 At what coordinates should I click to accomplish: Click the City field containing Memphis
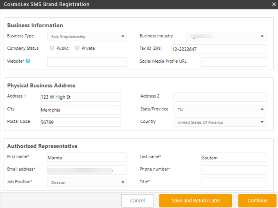tap(80, 110)
